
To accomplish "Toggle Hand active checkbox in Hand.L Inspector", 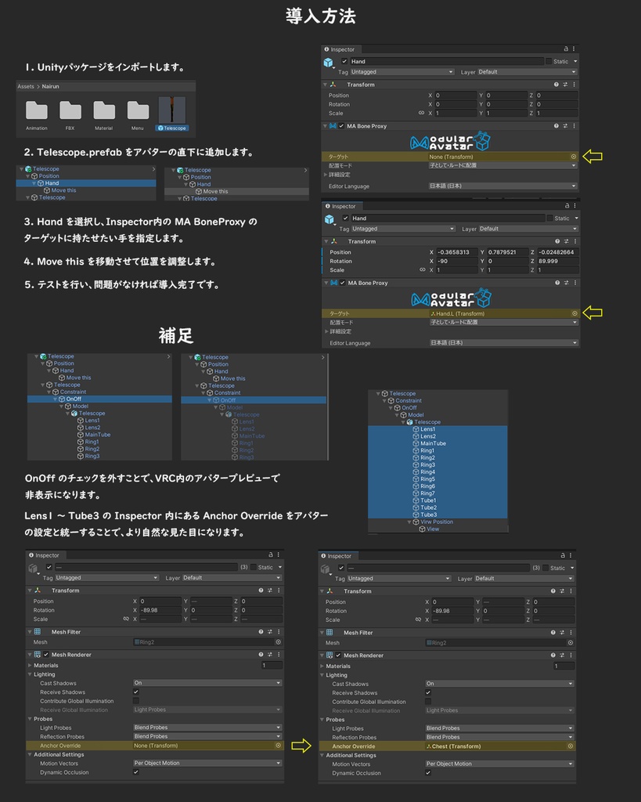I will coord(346,219).
